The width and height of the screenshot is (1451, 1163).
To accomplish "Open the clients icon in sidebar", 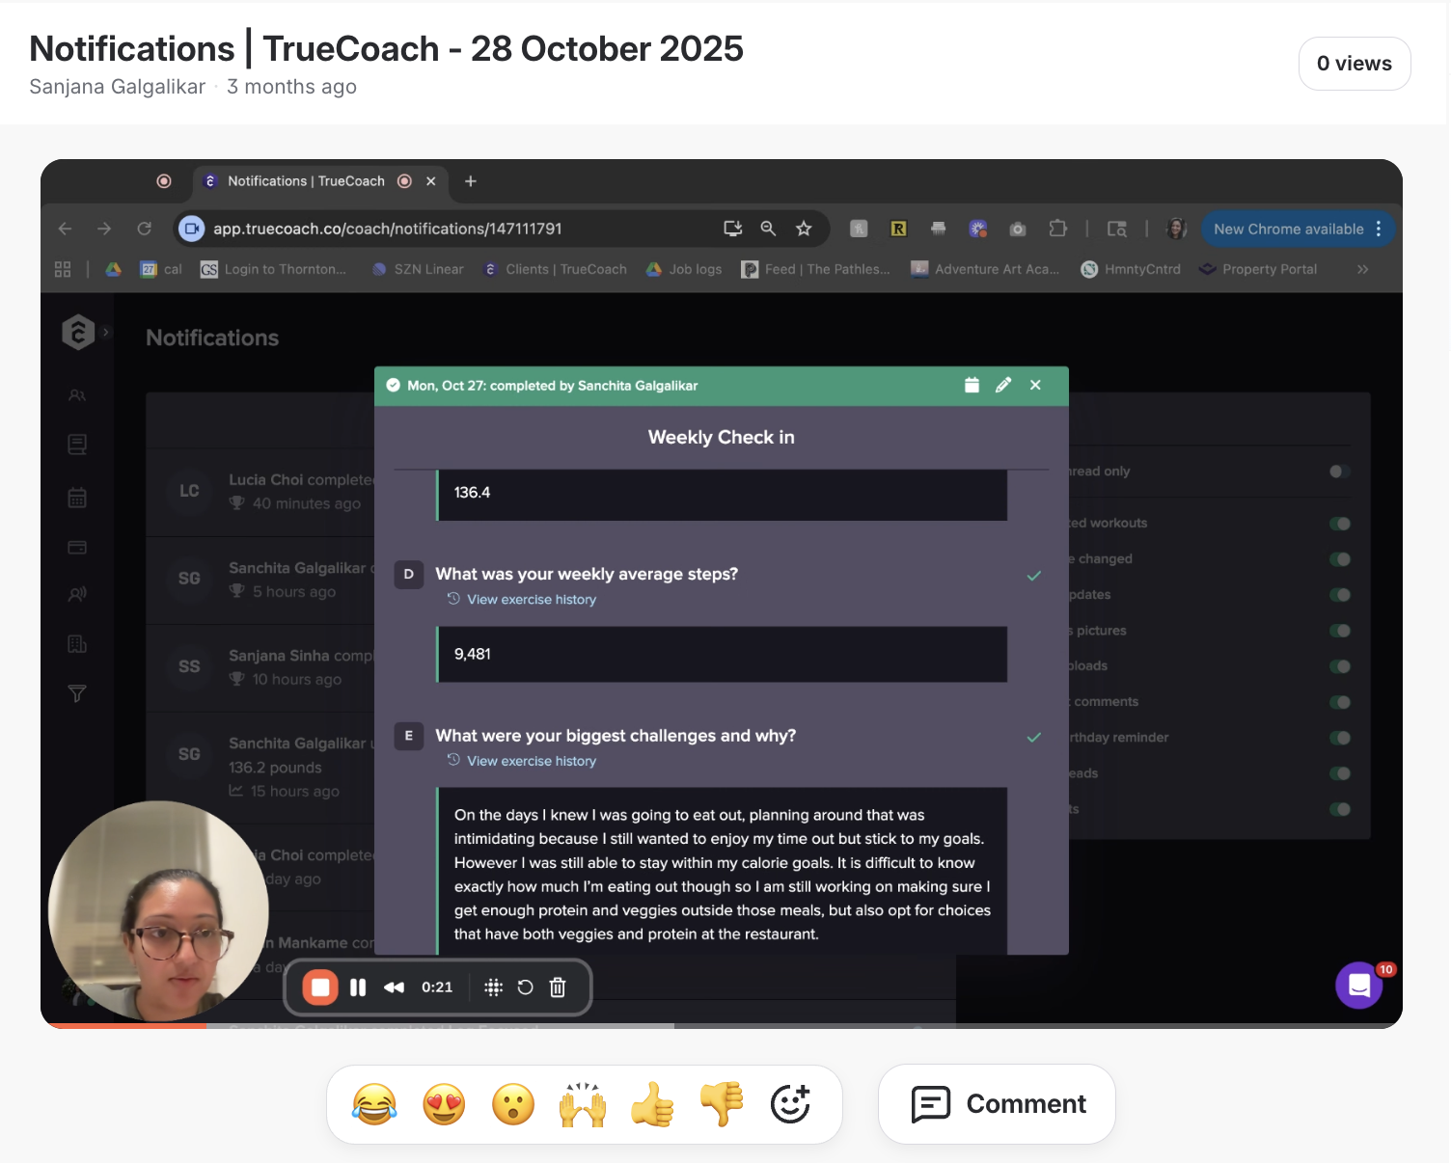I will pos(77,395).
